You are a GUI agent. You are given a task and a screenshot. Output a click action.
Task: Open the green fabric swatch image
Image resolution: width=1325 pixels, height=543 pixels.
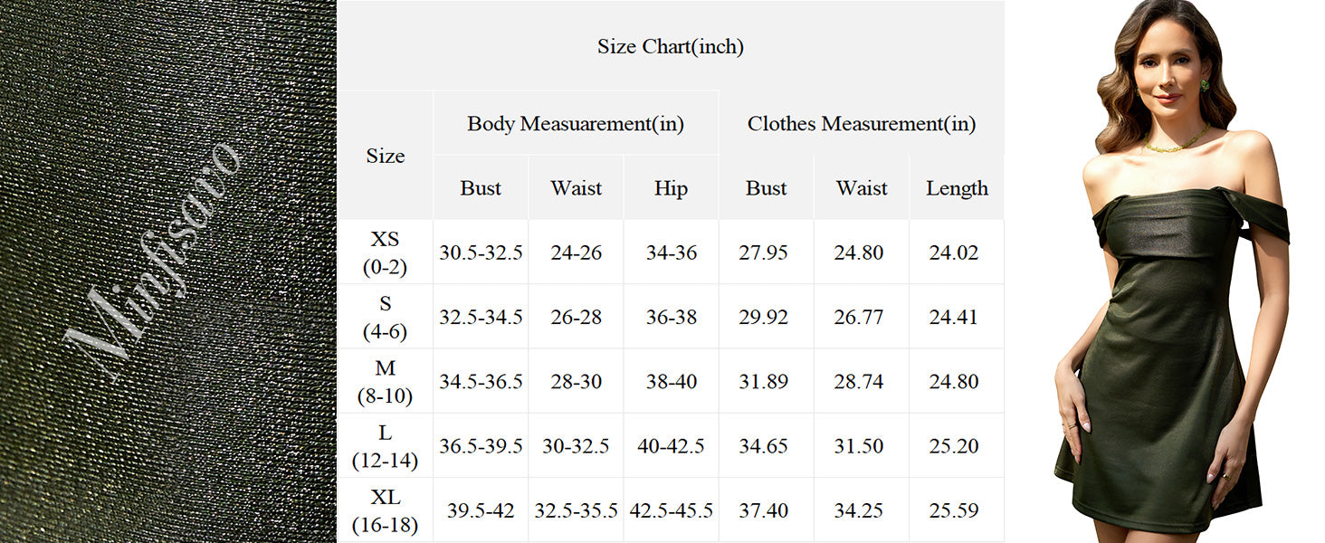coord(168,271)
